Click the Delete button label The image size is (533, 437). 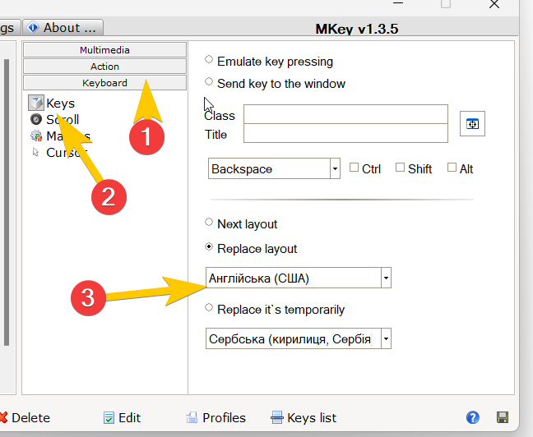point(30,417)
